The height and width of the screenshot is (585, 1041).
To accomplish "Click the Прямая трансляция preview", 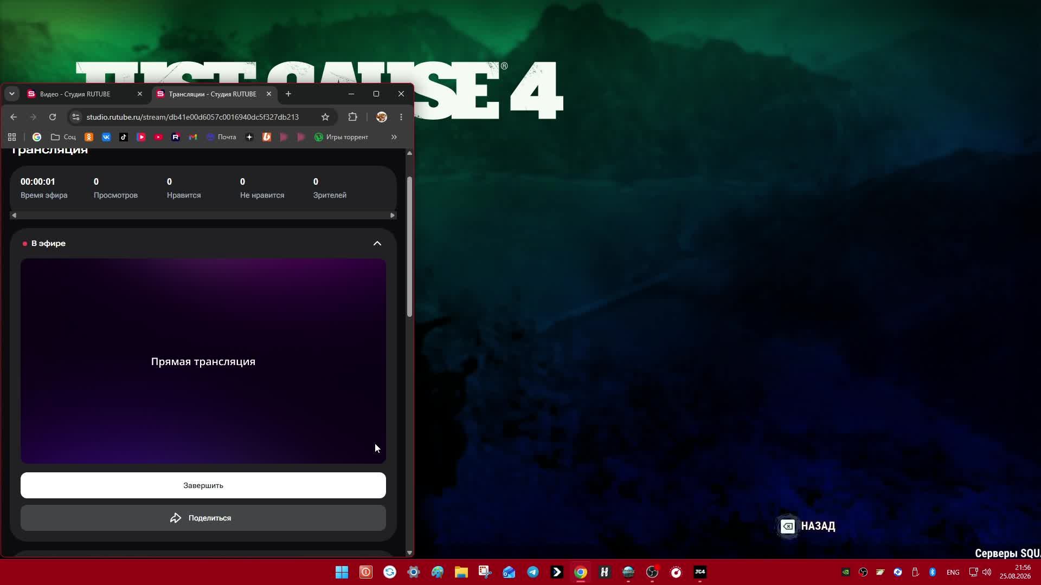I will click(203, 361).
